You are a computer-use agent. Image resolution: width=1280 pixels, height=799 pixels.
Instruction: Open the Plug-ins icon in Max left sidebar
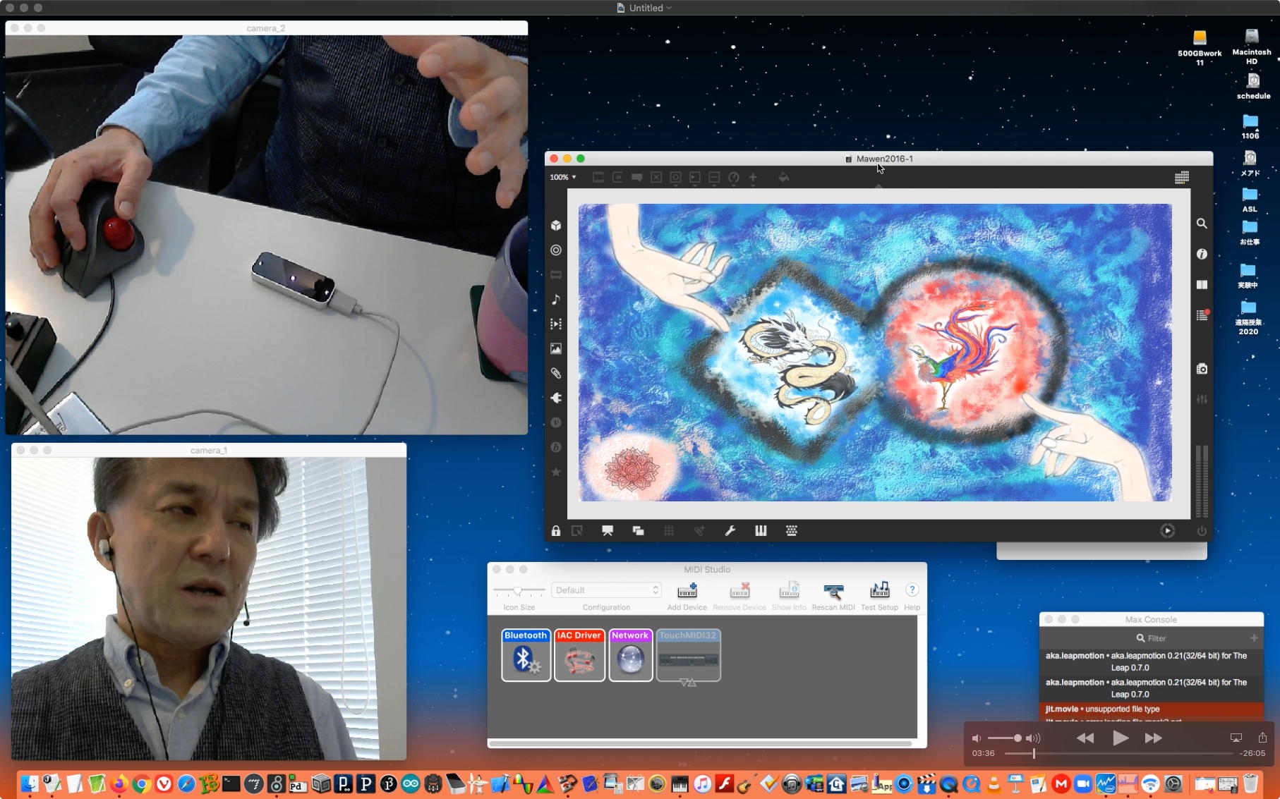(x=556, y=398)
